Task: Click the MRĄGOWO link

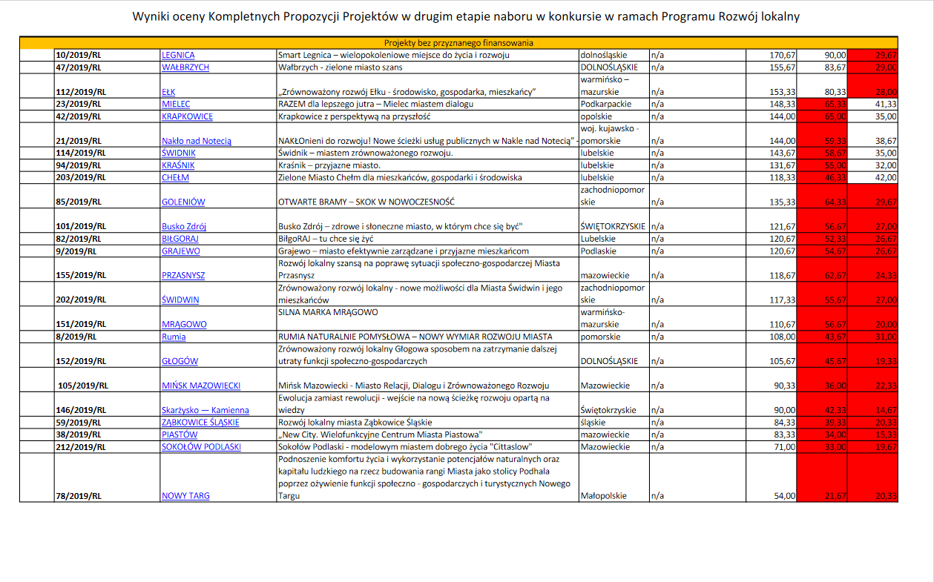Action: click(184, 324)
